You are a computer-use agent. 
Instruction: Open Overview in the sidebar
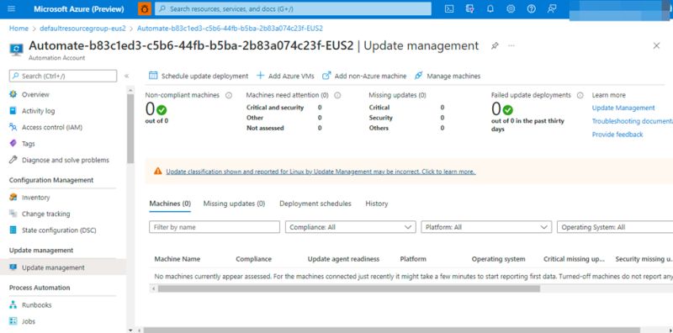pyautogui.click(x=35, y=94)
